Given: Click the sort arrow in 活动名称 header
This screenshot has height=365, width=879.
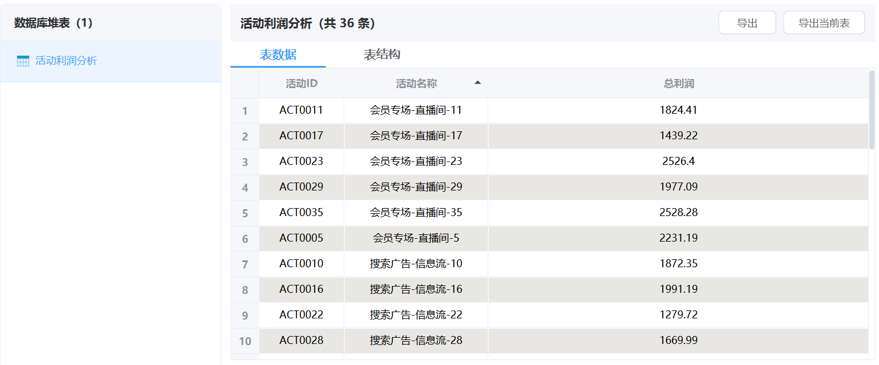Looking at the screenshot, I should (478, 83).
